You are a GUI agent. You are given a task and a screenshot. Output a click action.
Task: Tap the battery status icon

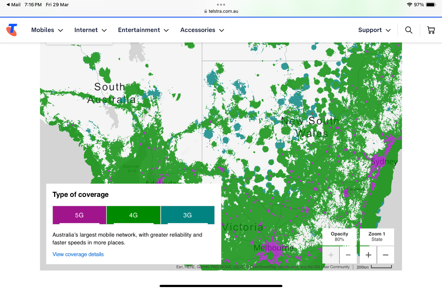pyautogui.click(x=431, y=5)
